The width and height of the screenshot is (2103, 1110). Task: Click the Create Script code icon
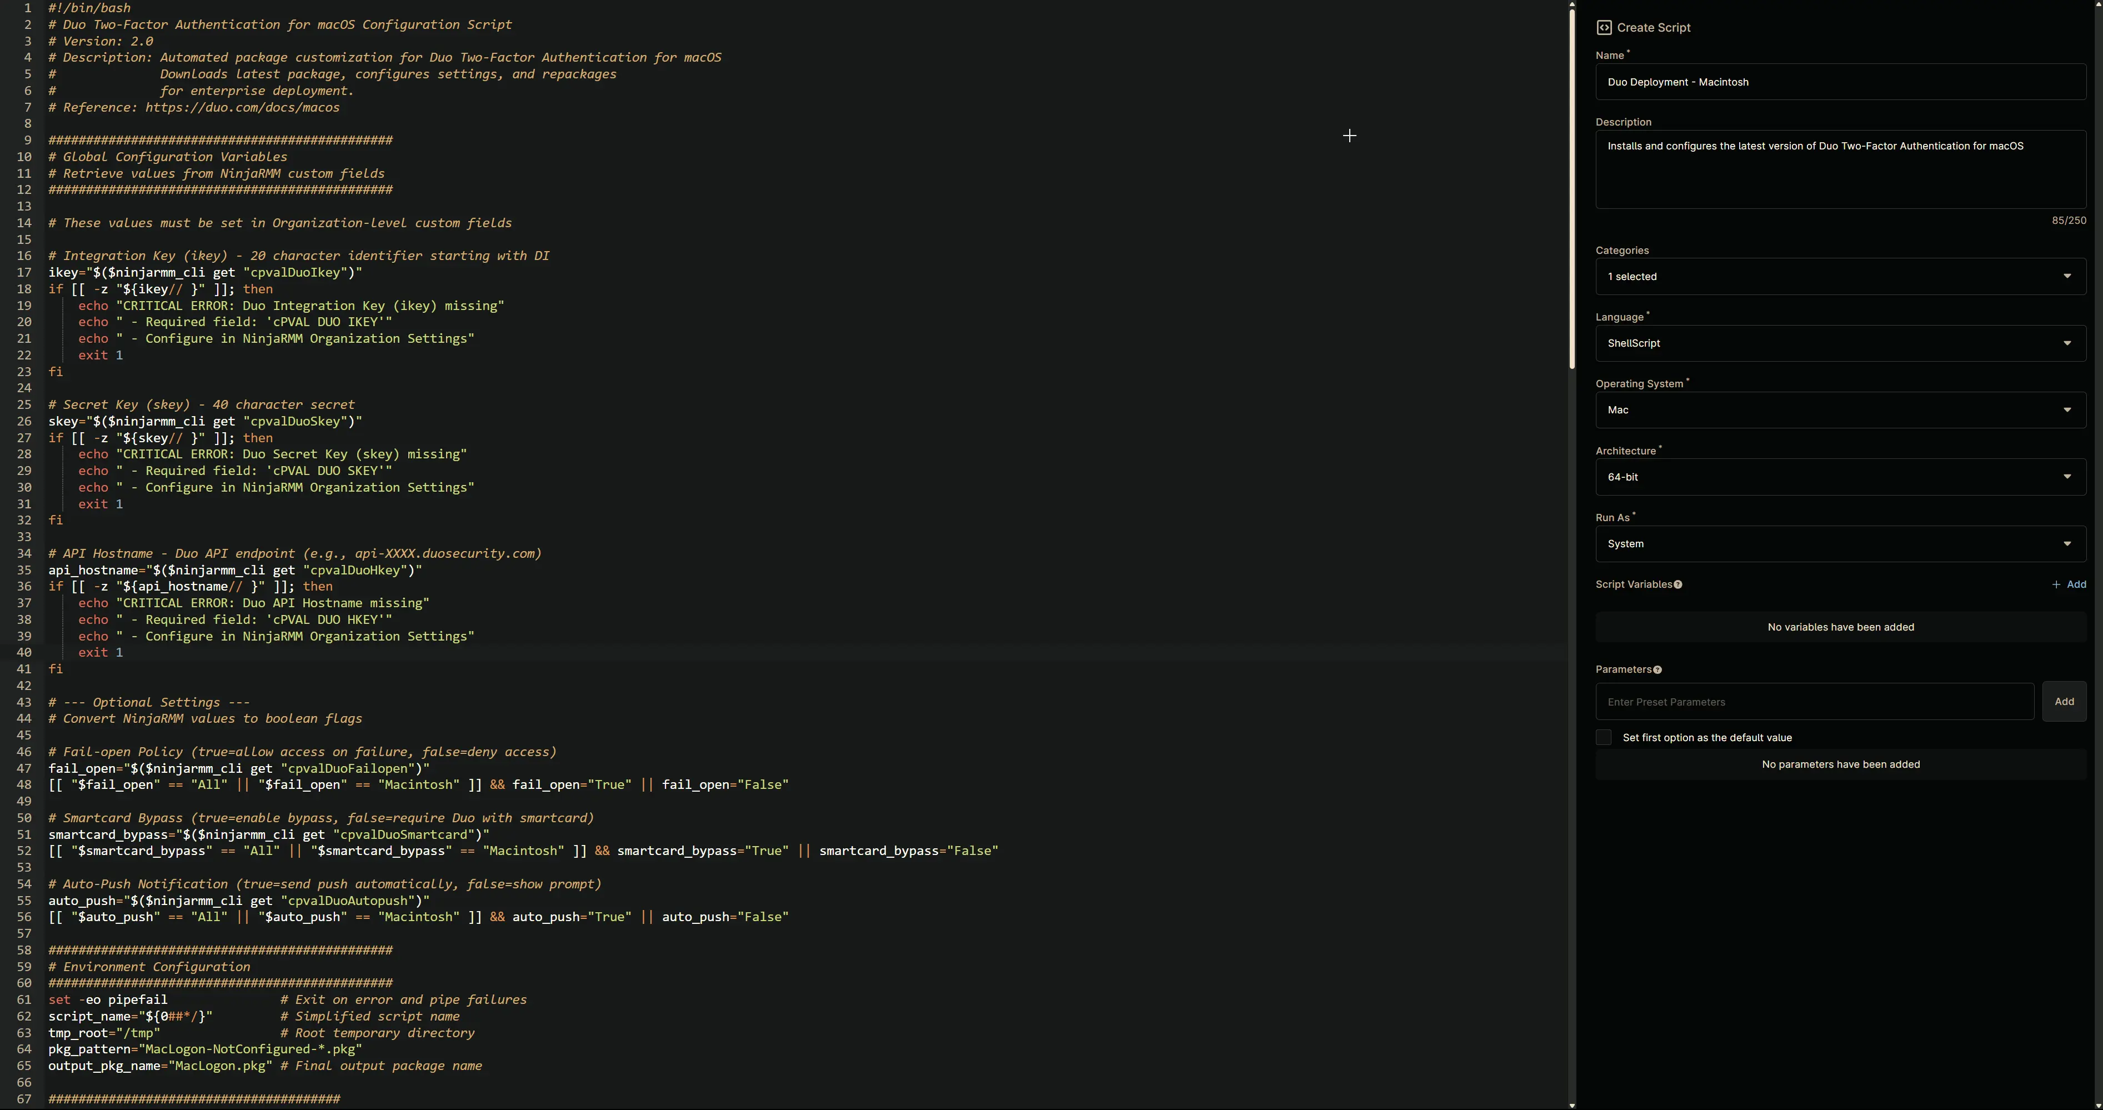click(x=1604, y=28)
